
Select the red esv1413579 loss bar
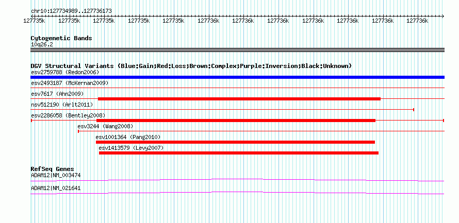tap(239, 153)
